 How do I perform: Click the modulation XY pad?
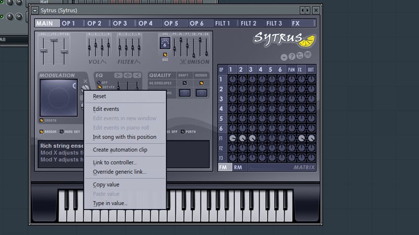click(x=59, y=98)
